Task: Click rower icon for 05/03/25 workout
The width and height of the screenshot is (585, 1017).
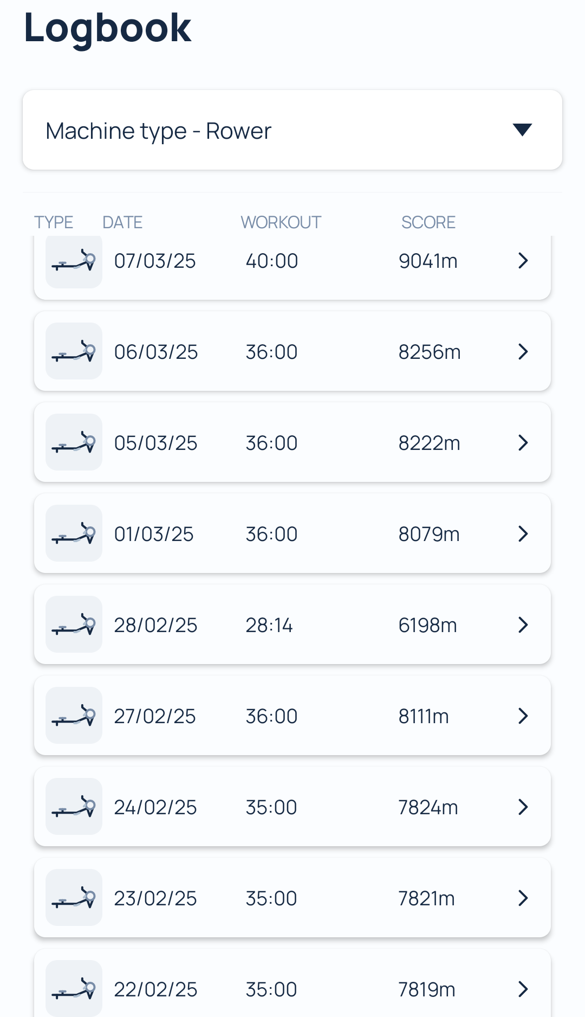Action: 74,442
